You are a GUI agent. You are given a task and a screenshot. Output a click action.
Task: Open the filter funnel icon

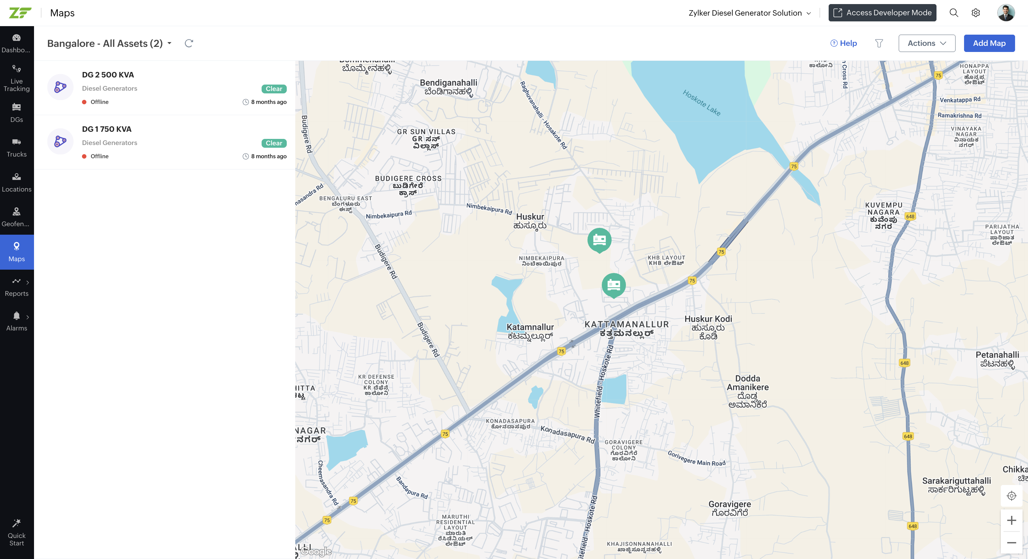click(x=879, y=43)
